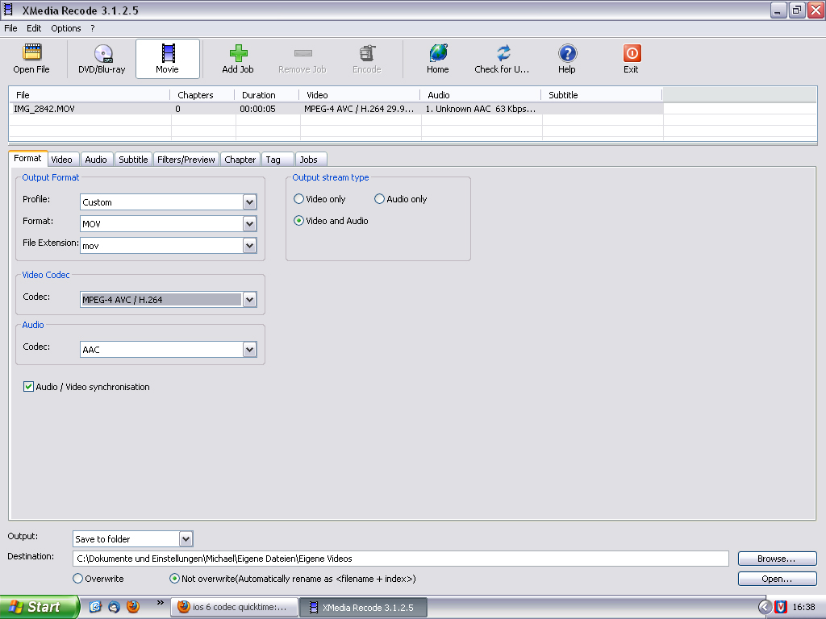Switch to the Subtitle tab

133,160
